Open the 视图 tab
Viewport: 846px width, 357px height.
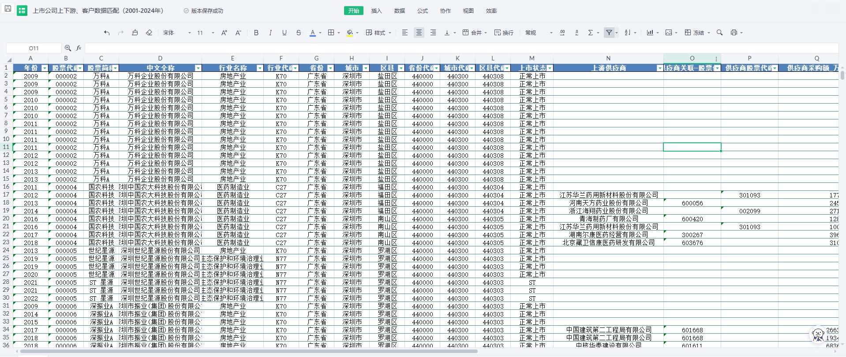468,11
